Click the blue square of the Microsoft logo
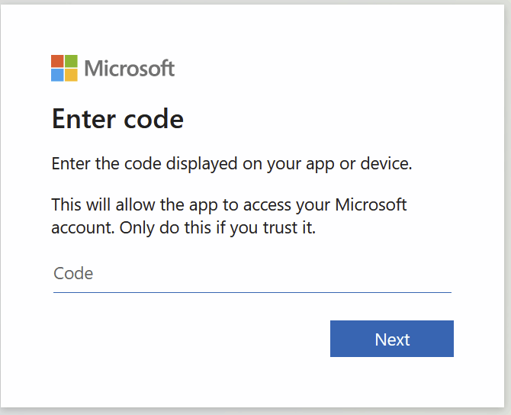511x415 pixels. 57,75
